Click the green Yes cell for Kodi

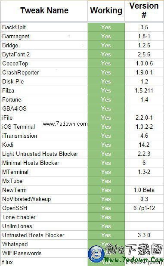(106, 145)
